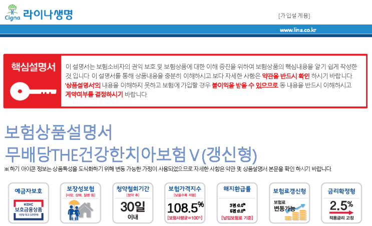Viewport: 372px width, 226px height.
Task: Click the [낮을수록 저렴] subtitle
Action: (x=185, y=195)
